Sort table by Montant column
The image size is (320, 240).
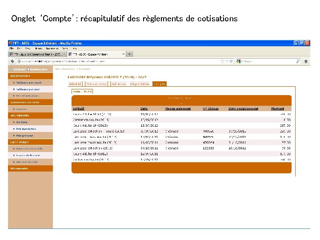pyautogui.click(x=277, y=108)
